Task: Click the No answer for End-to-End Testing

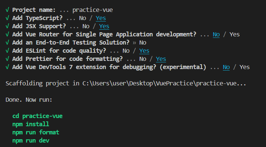Action: pos(143,42)
